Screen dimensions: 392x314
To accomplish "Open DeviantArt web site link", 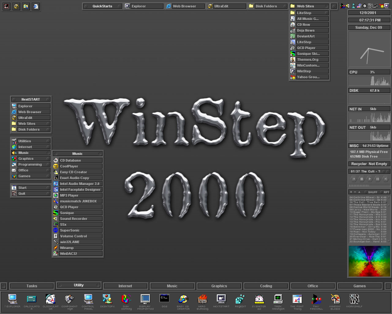I will [x=309, y=36].
